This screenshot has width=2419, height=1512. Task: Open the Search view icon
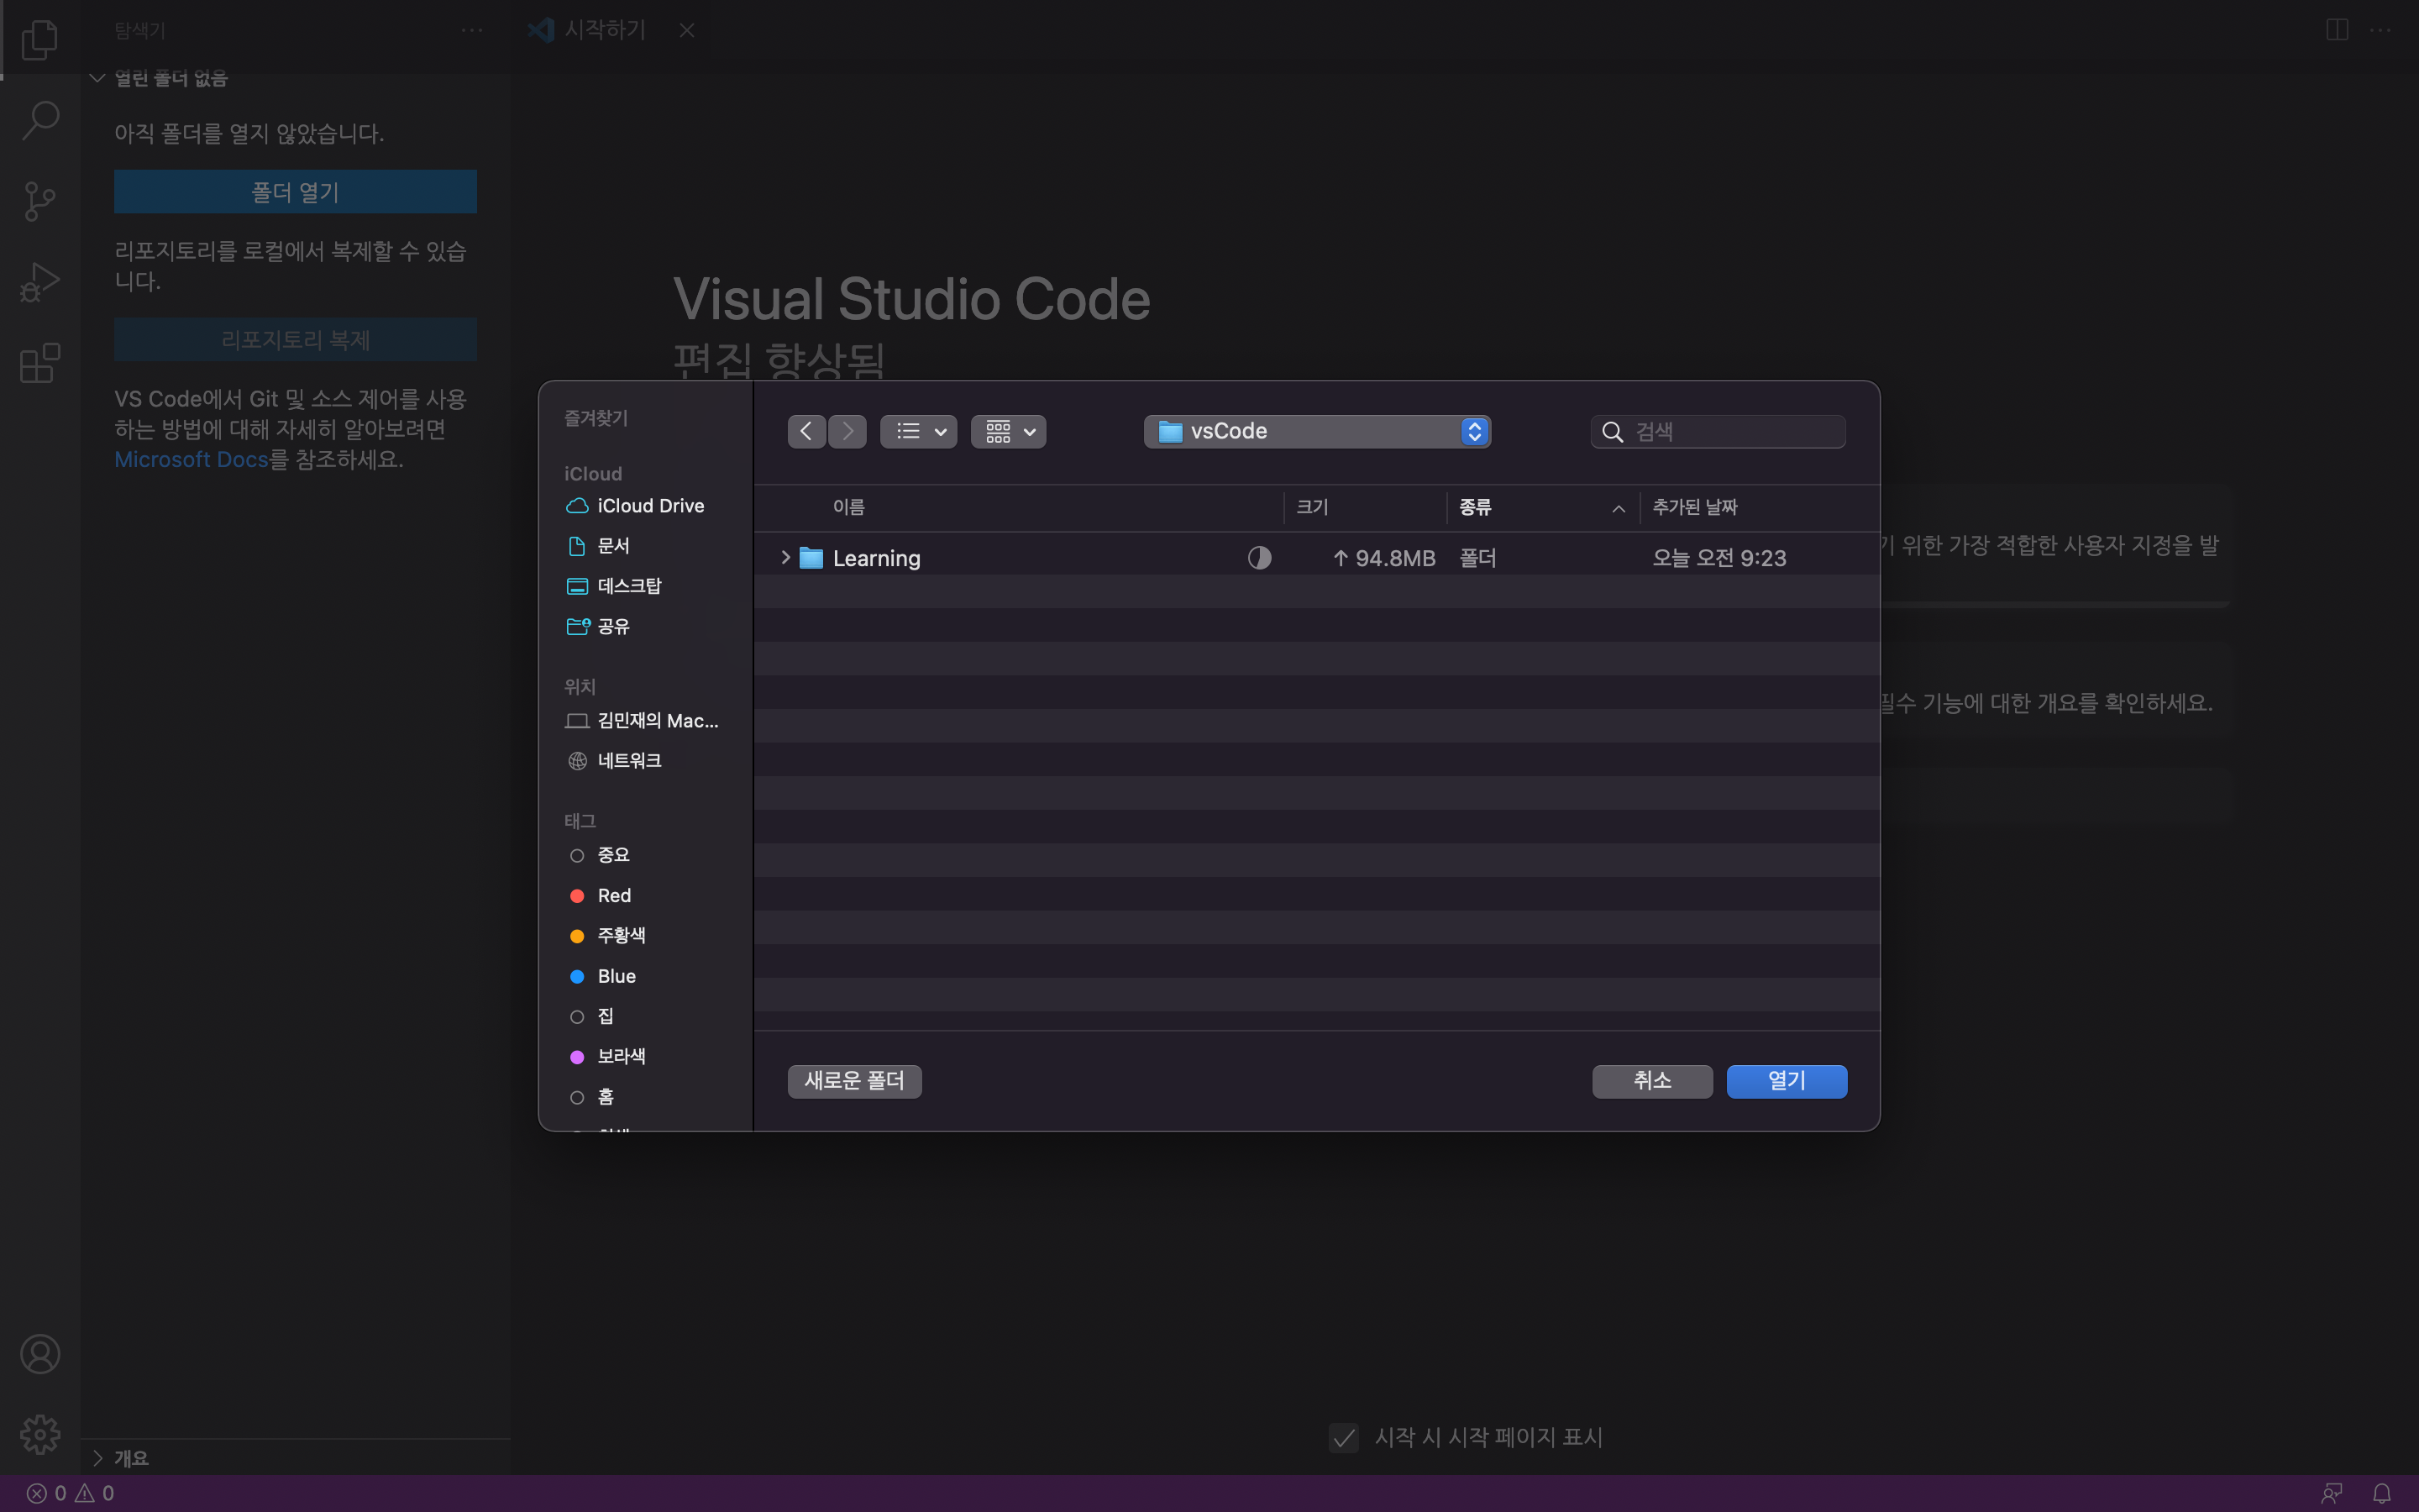point(40,120)
